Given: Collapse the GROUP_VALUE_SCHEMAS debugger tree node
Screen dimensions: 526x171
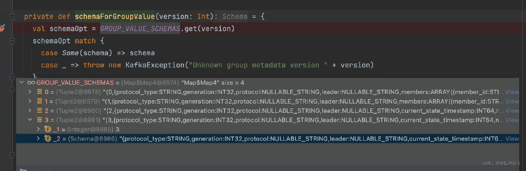Looking at the screenshot, I should 22,83.
